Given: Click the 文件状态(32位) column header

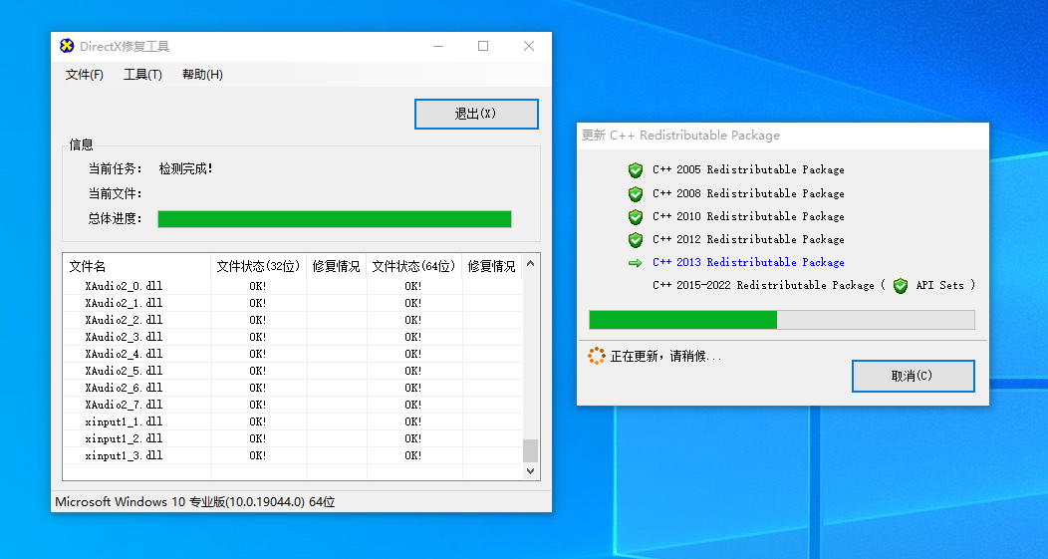Looking at the screenshot, I should tap(259, 266).
